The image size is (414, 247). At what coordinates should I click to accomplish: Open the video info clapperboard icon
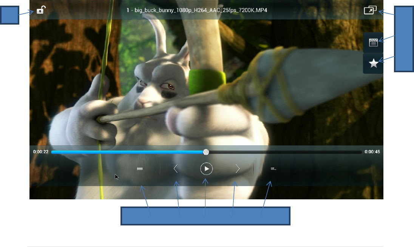click(373, 43)
